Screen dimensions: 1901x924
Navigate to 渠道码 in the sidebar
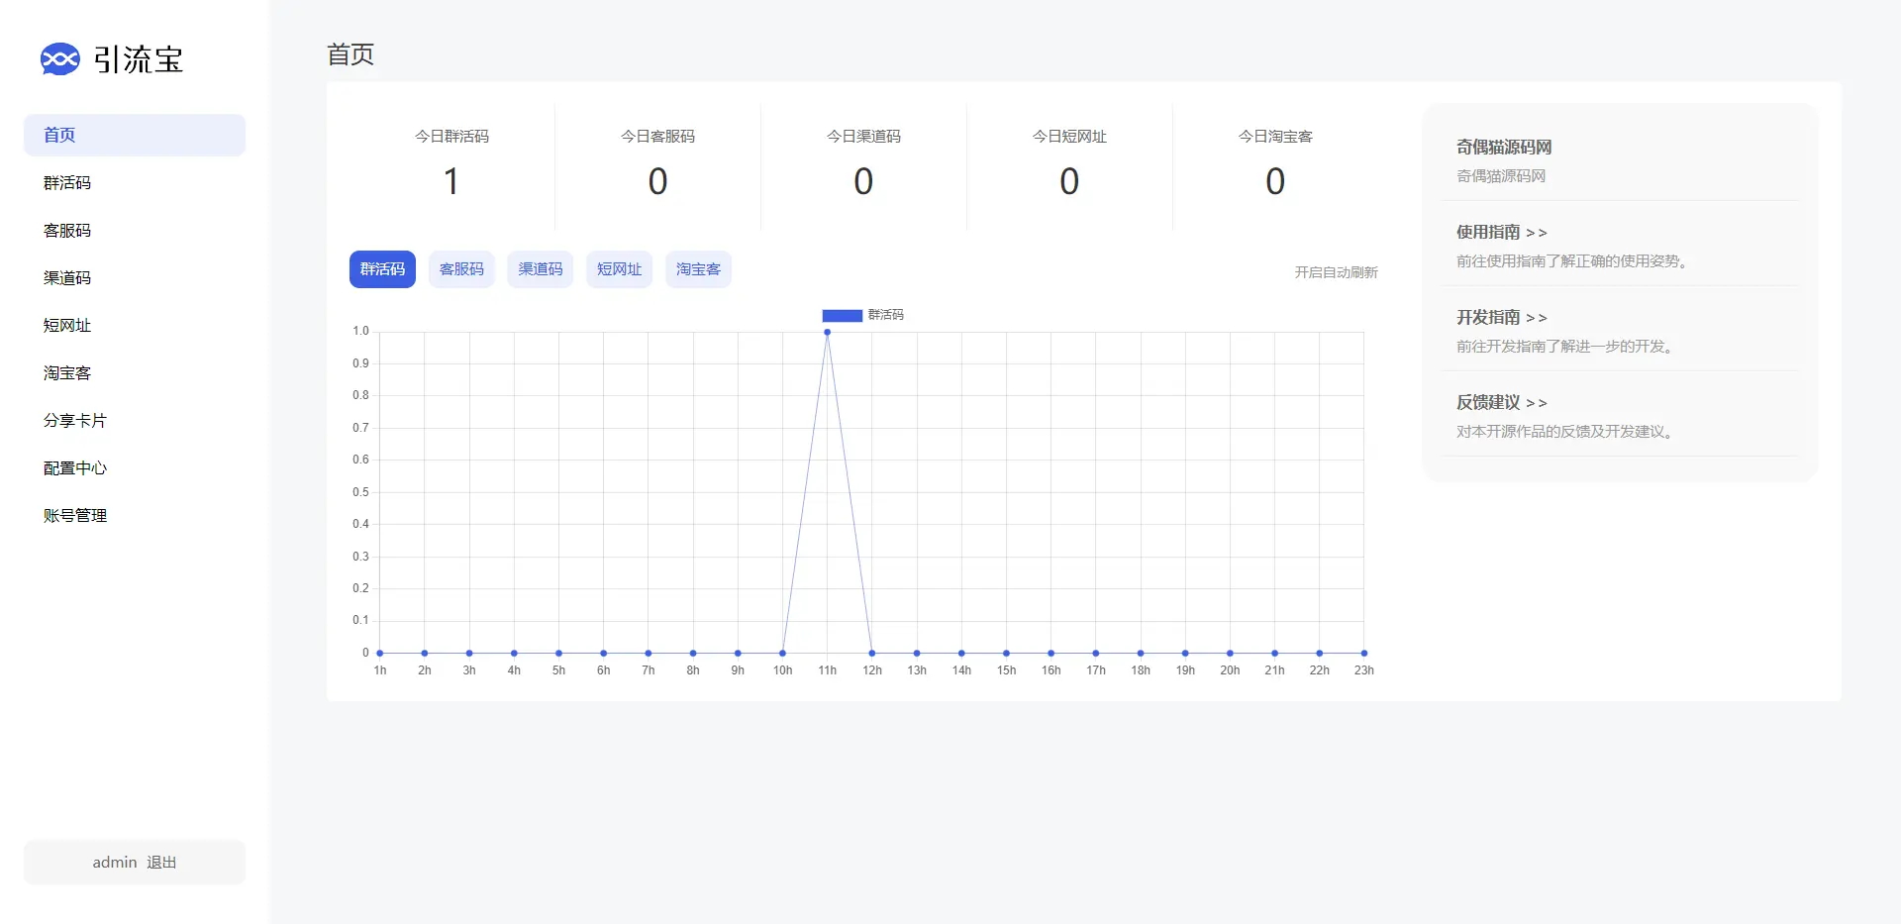67,278
